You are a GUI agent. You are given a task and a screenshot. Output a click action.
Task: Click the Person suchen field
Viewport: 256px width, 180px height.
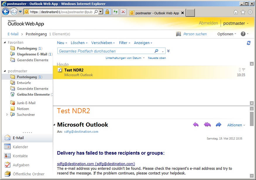(x=195, y=34)
